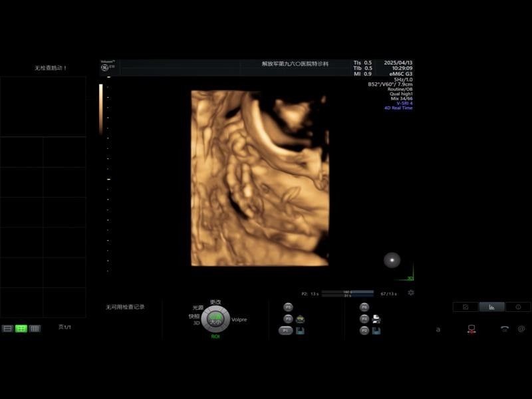Click the 页1/1 page indicator
This screenshot has width=532, height=399.
click(x=65, y=327)
